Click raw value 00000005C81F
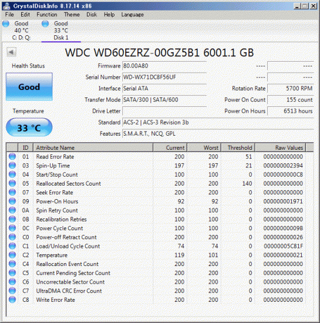Screen dimensions: 320x323 [284, 246]
